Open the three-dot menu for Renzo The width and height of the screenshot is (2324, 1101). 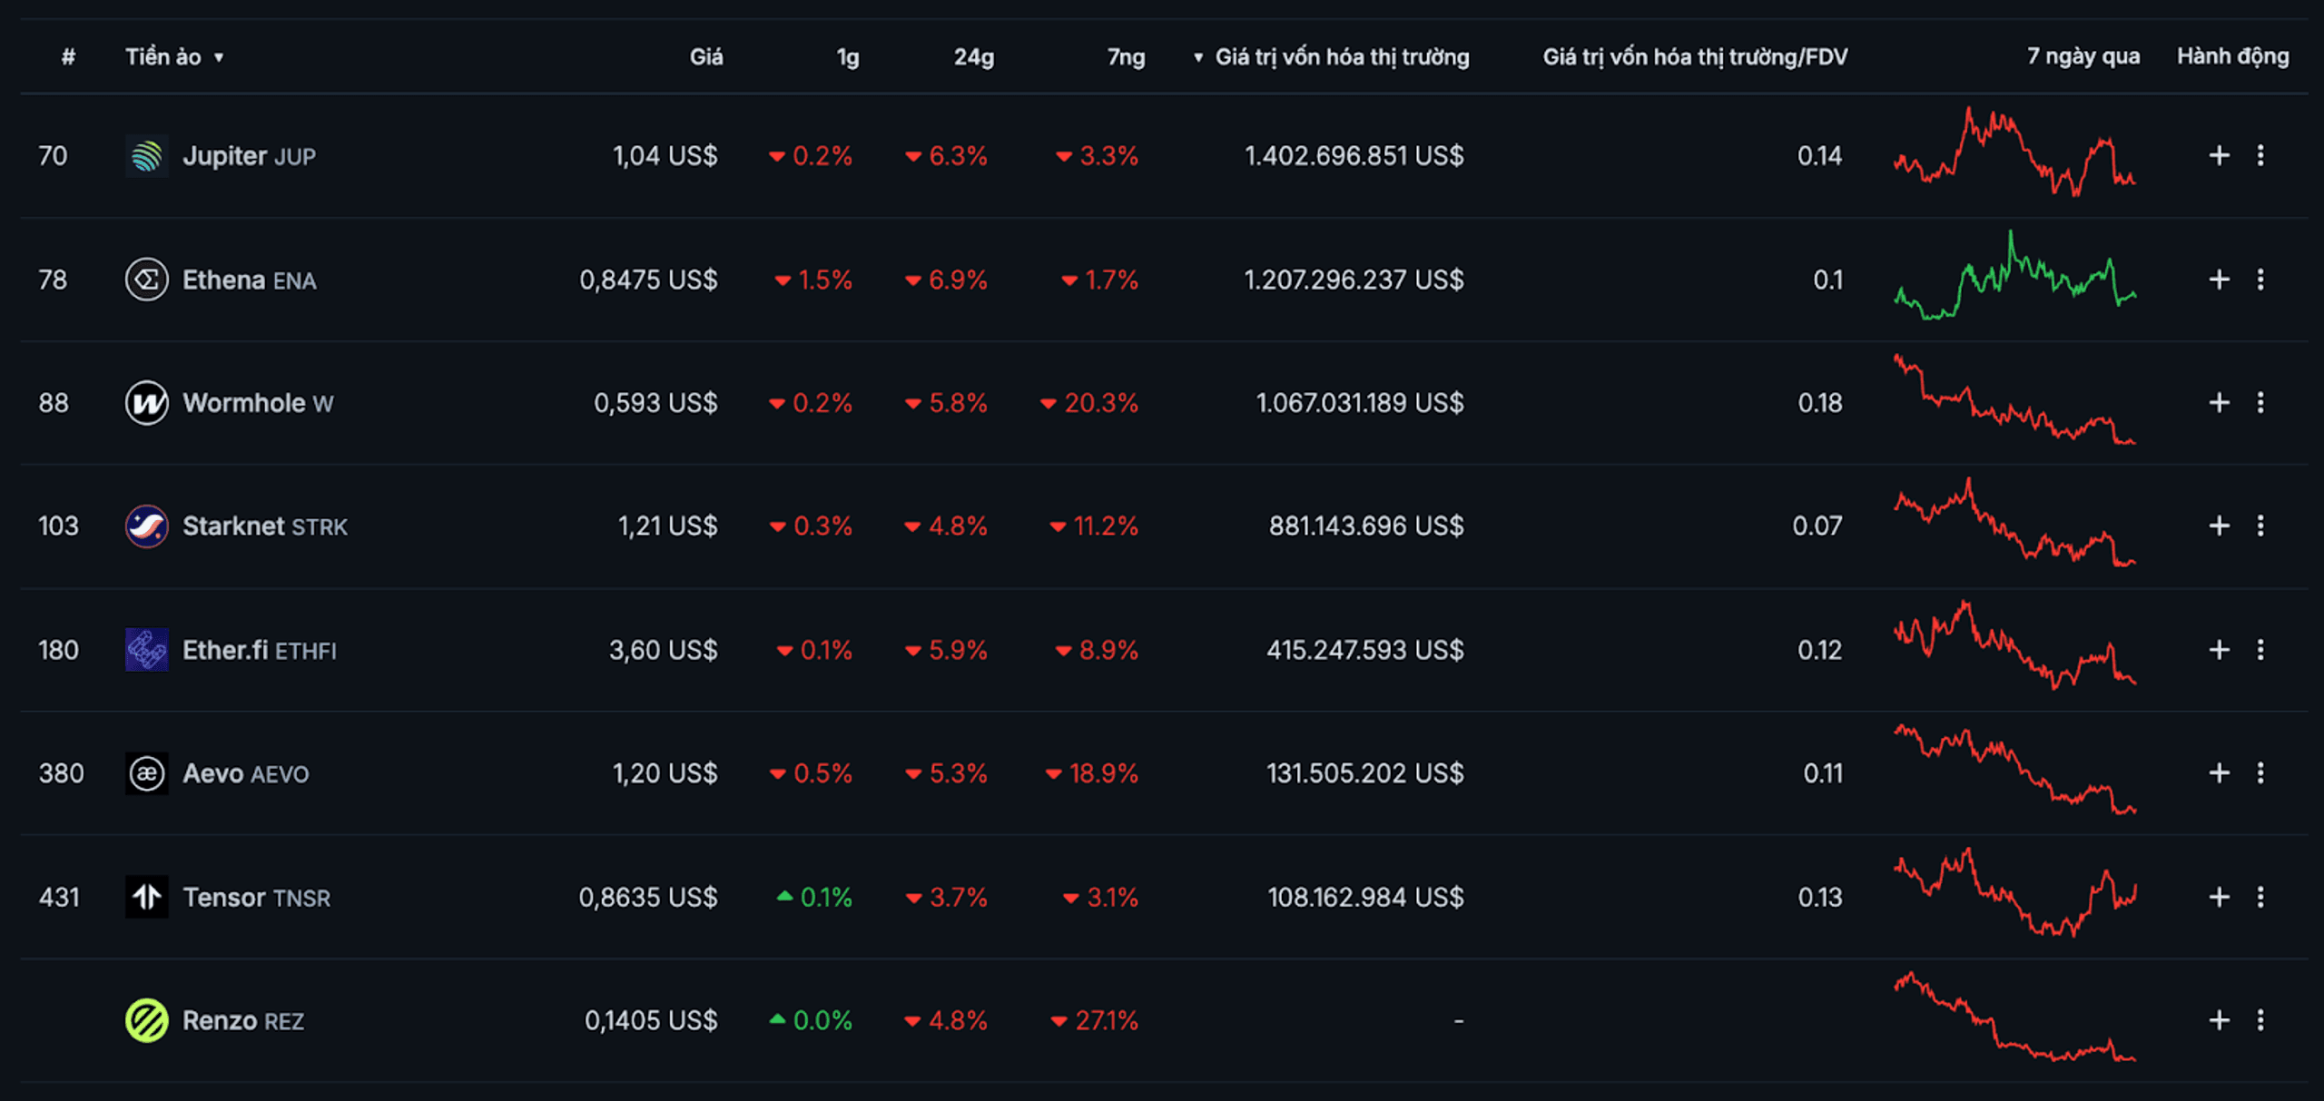[x=2260, y=1020]
